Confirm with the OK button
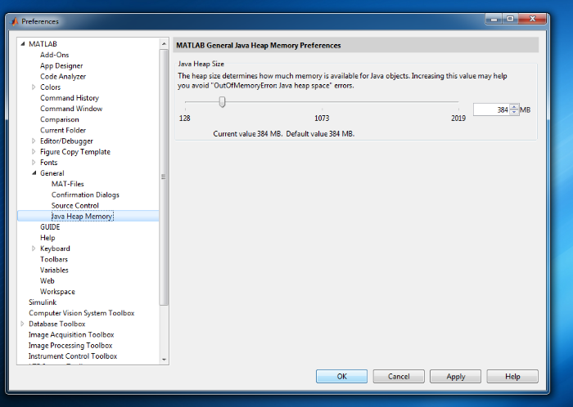573x407 pixels. (x=341, y=377)
